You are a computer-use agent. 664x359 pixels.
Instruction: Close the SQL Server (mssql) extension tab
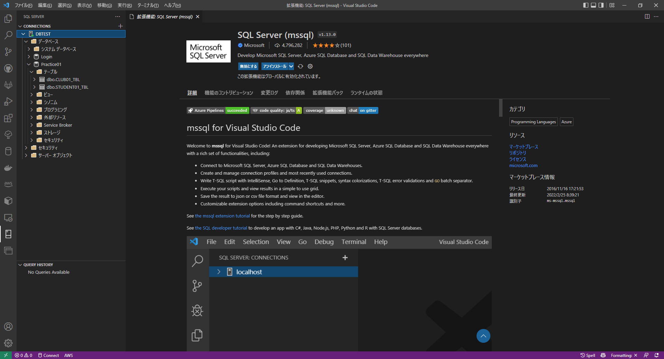coord(197,17)
